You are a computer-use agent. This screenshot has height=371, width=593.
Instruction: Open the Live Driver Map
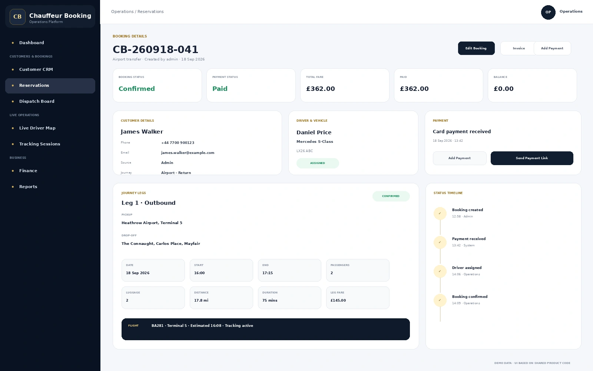point(50,128)
